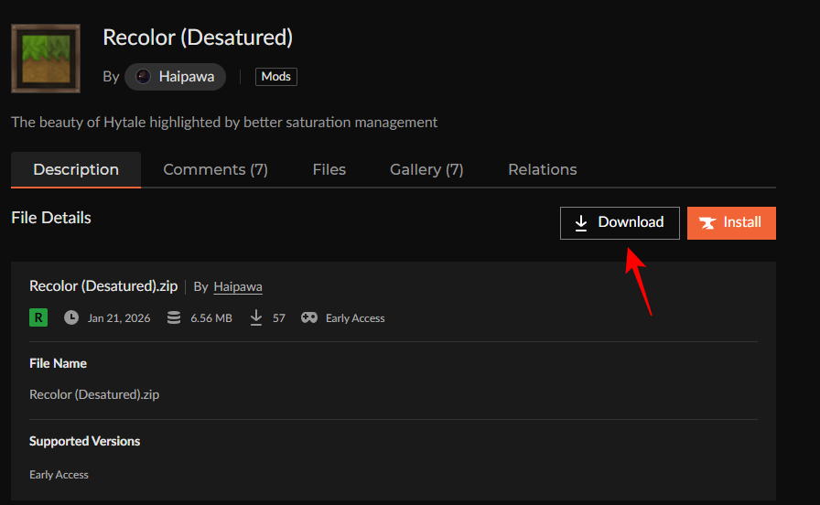The image size is (820, 505).
Task: Switch to the Description tab
Action: tap(76, 169)
